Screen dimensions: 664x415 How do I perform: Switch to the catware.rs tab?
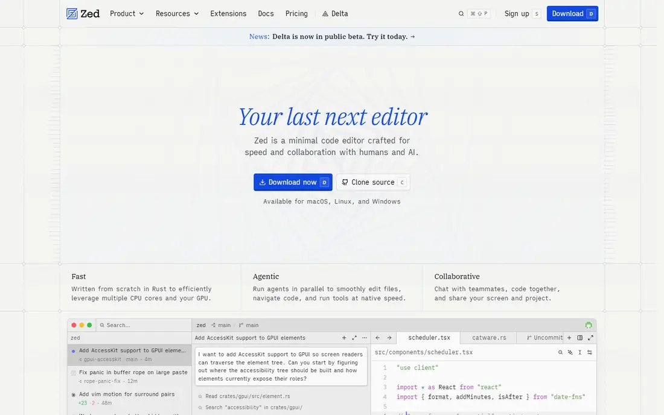(489, 338)
